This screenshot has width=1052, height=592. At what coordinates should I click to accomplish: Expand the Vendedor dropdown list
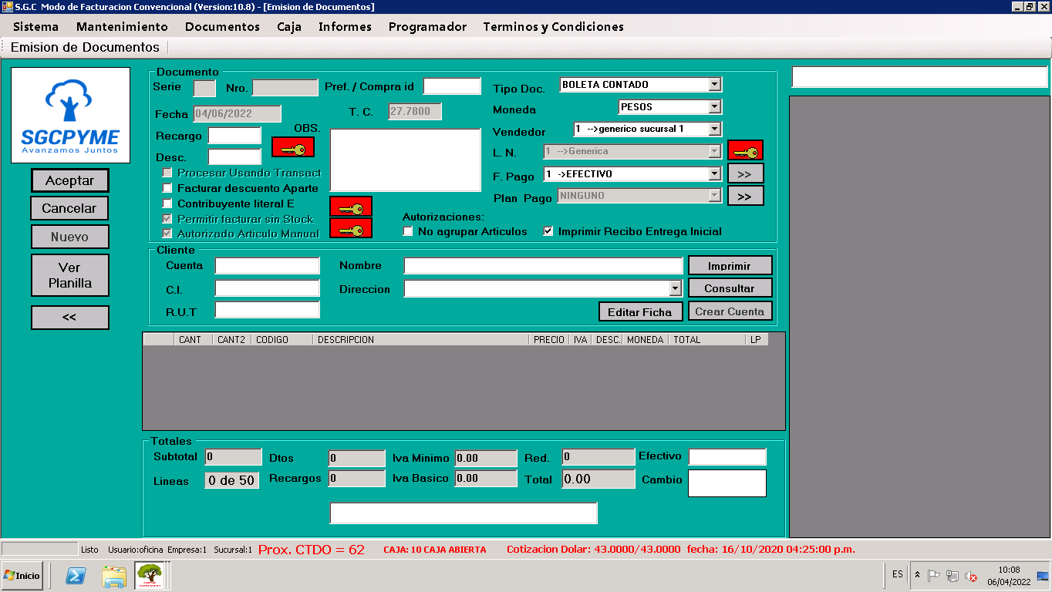[x=714, y=129]
